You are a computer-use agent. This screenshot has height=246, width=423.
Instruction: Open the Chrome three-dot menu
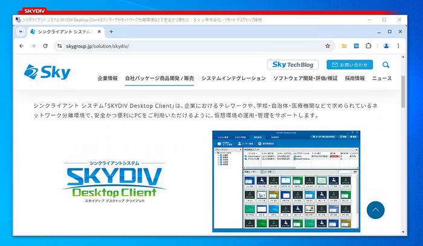[398, 46]
